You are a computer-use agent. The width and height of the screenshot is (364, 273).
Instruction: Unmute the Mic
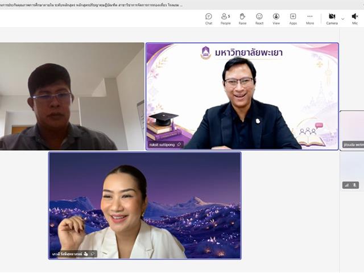[355, 19]
